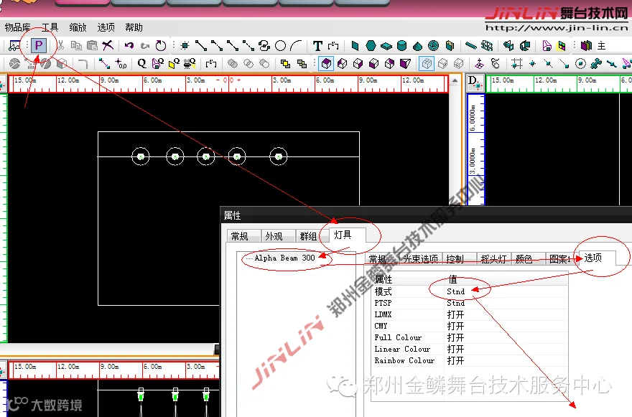Click the Q quick zoom tool icon
This screenshot has height=417, width=632.
141,63
